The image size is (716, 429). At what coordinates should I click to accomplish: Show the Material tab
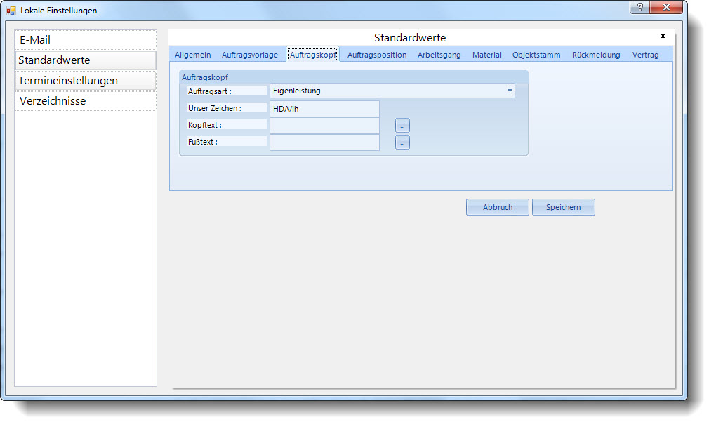tap(486, 55)
